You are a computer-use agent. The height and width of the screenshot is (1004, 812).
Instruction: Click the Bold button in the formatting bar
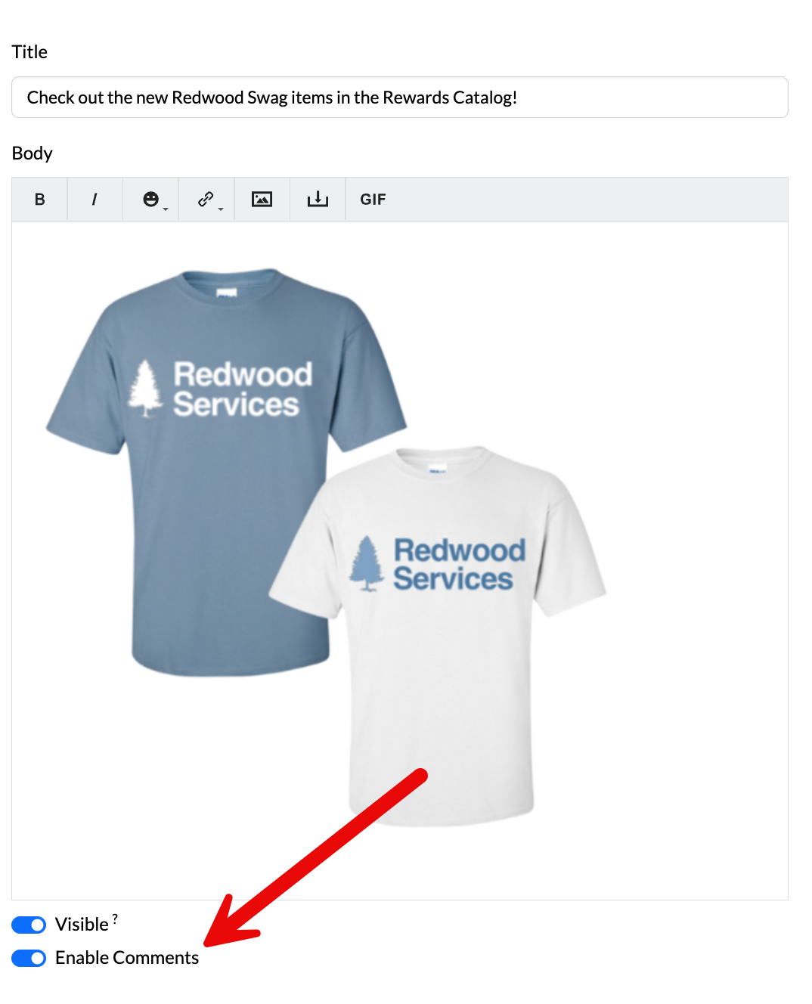point(39,199)
